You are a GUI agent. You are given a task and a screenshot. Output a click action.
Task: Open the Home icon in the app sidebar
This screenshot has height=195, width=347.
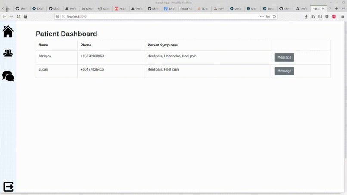(8, 31)
